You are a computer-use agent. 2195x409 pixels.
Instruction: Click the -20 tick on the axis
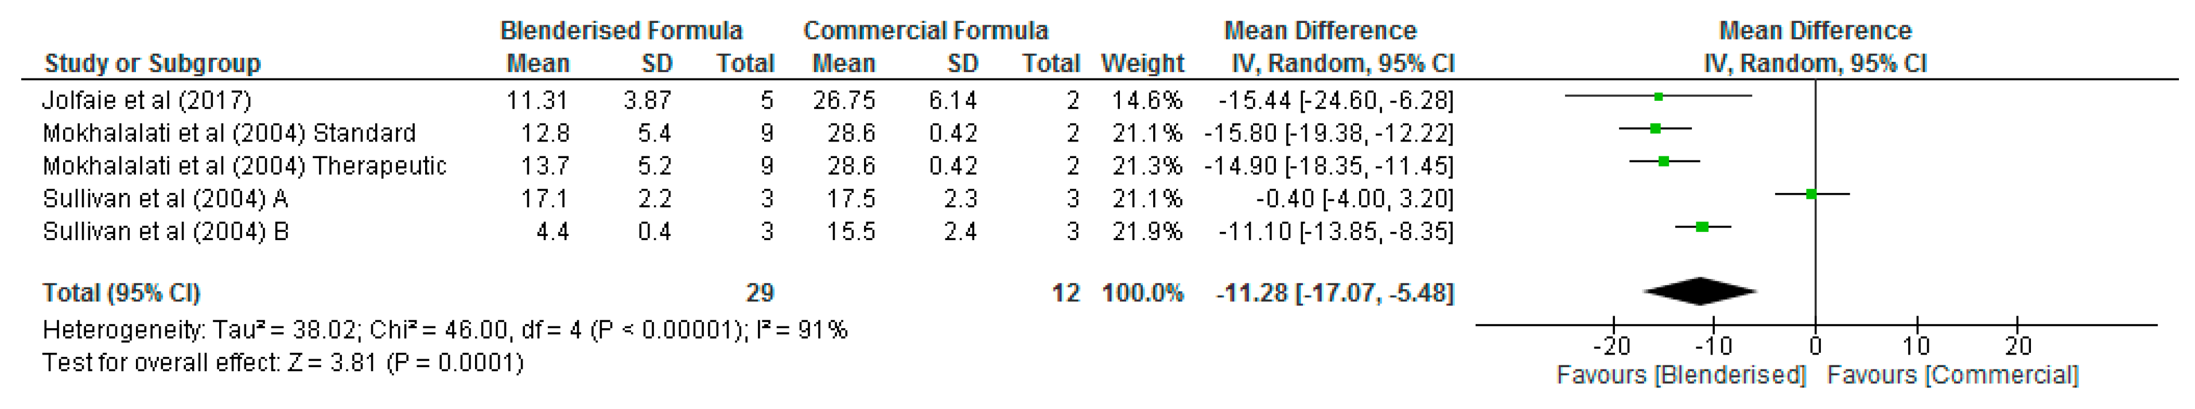click(1612, 346)
